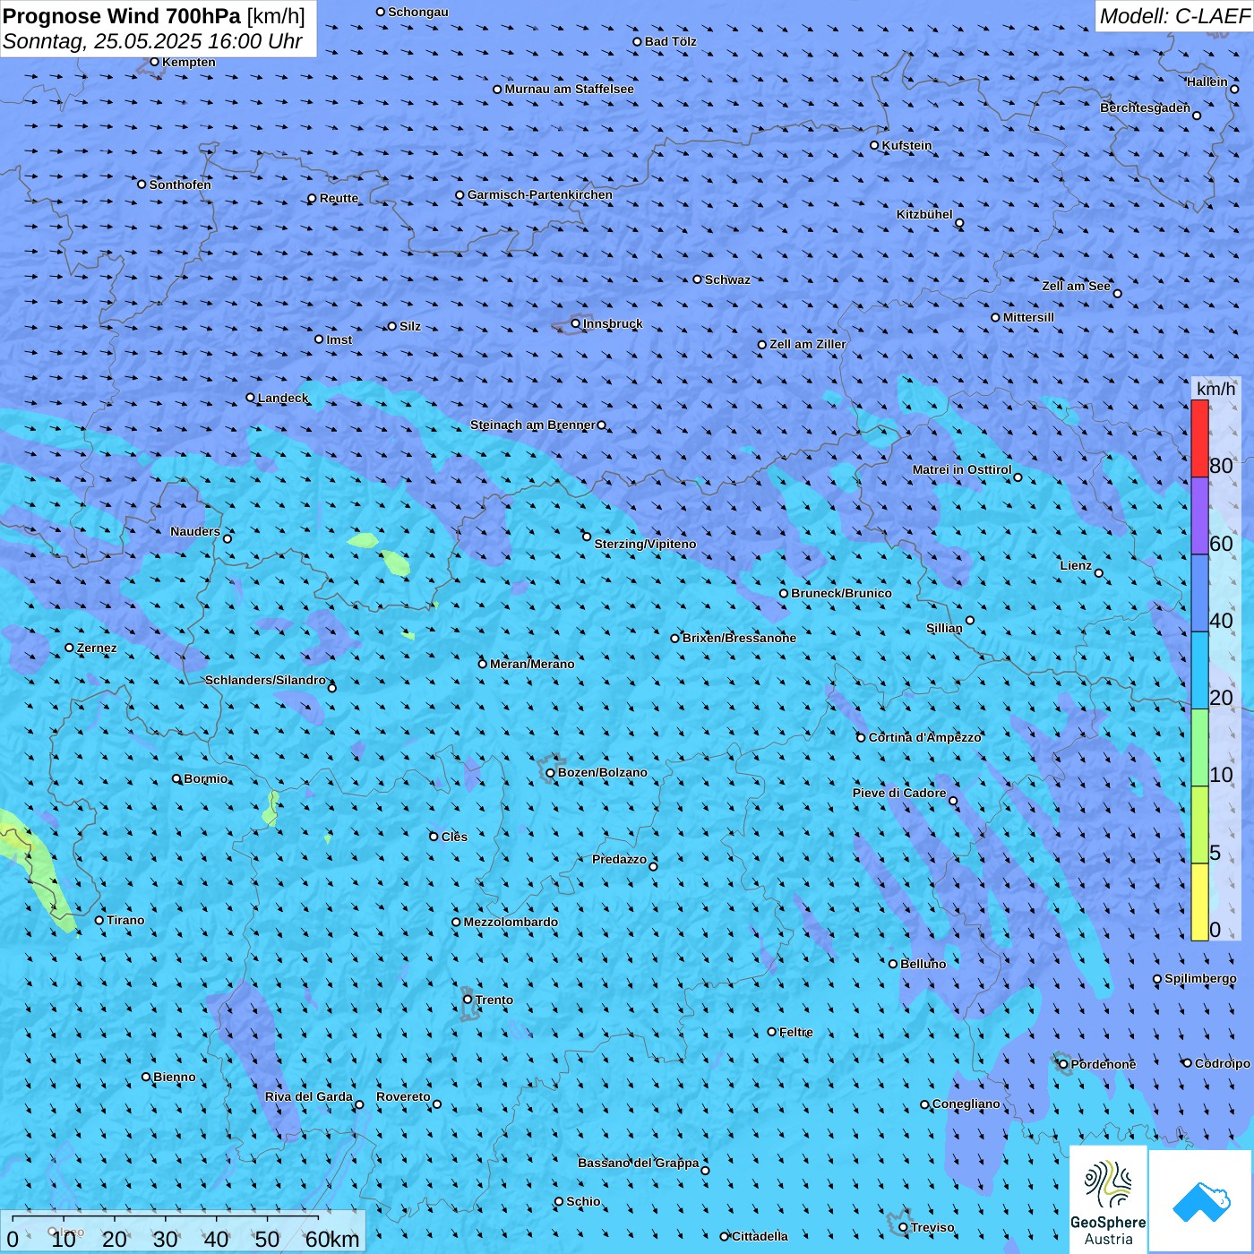Screen dimensions: 1254x1254
Task: Click the 'Predazzo' label
Action: point(619,859)
